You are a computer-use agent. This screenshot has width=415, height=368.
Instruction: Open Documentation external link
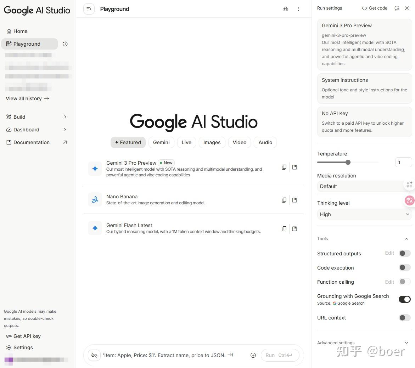(37, 142)
